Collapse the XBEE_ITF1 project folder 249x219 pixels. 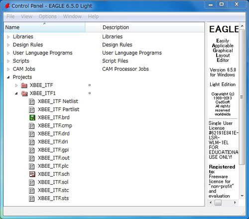[16, 94]
